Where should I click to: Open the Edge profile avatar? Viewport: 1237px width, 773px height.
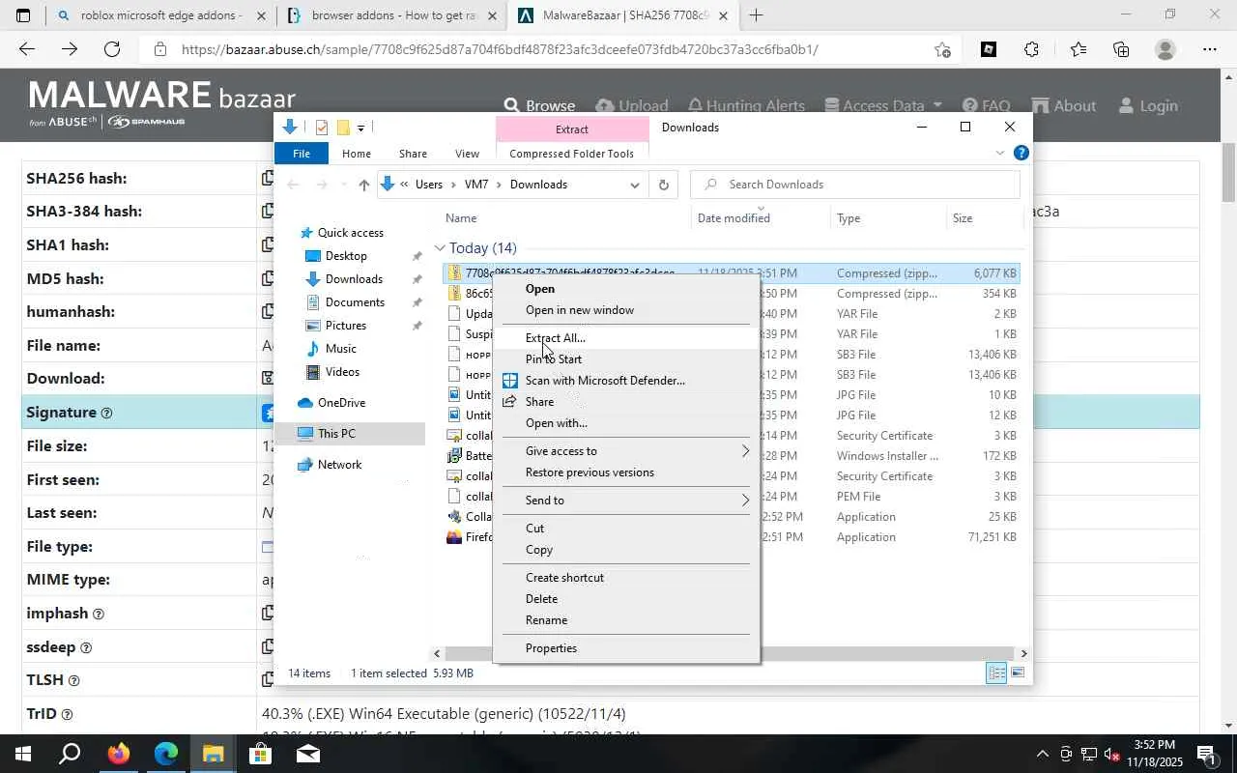click(1165, 49)
